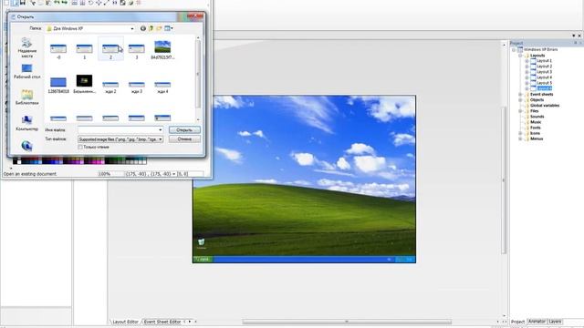The image size is (584, 328).
Task: Select Global variables in Project tree
Action: point(545,106)
